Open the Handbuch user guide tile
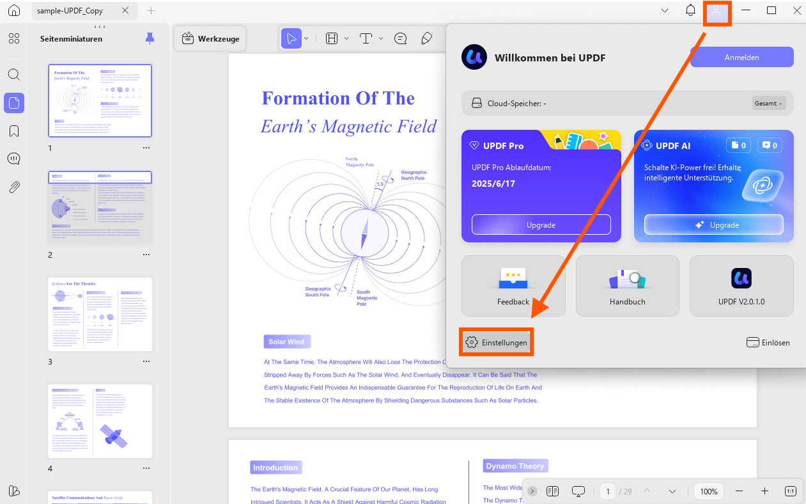The width and height of the screenshot is (806, 504). (628, 286)
